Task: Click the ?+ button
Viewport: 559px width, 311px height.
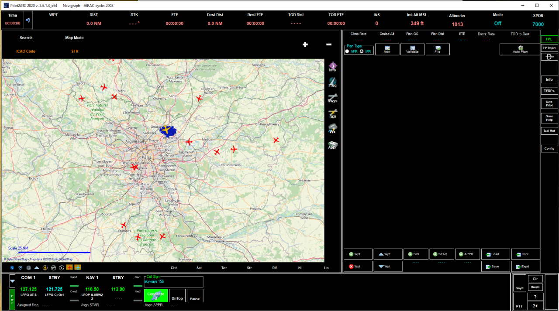Action: click(535, 306)
